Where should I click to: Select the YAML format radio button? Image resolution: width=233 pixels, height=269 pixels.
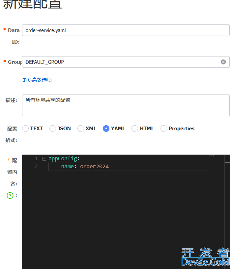pyautogui.click(x=106, y=129)
